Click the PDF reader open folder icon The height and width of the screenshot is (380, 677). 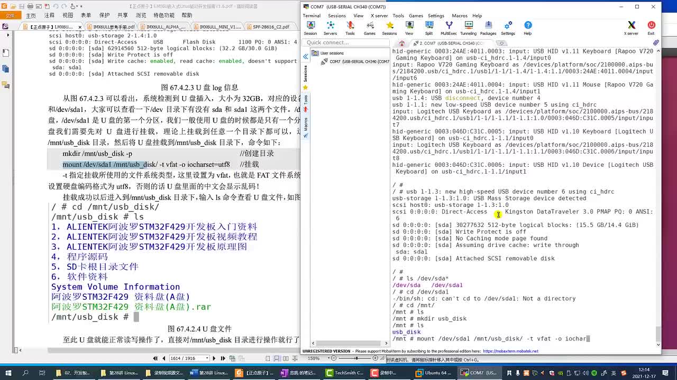pyautogui.click(x=14, y=6)
